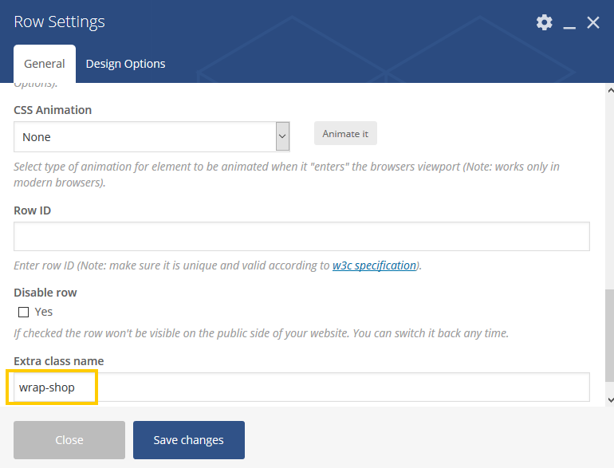Click the Extra class name field with wrap-shop
The width and height of the screenshot is (614, 468).
tap(301, 387)
